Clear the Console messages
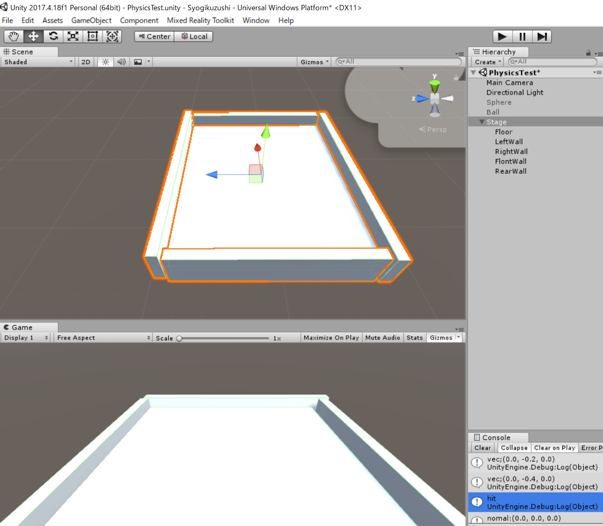The width and height of the screenshot is (603, 526). [482, 447]
